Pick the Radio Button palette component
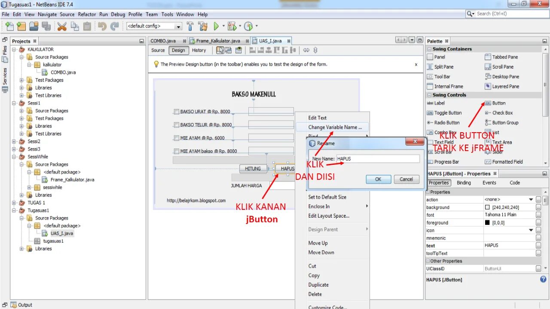 pyautogui.click(x=447, y=122)
